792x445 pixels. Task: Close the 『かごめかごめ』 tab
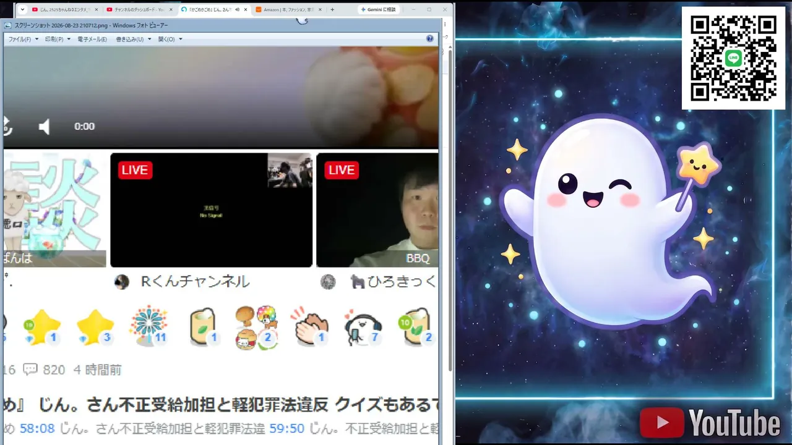coord(246,10)
